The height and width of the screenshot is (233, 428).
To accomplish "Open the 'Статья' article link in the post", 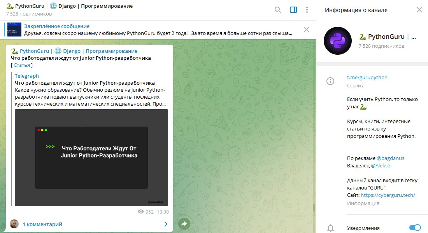I will click(22, 65).
